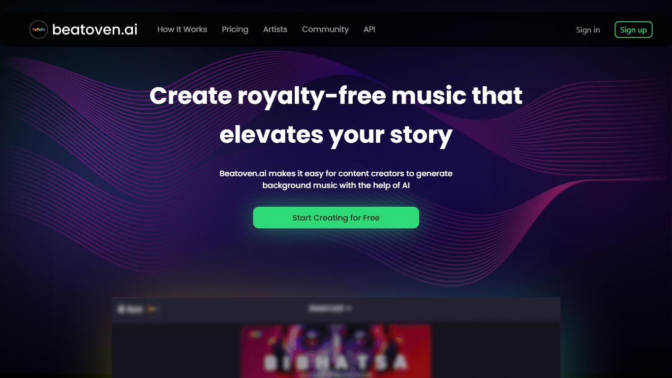Click the Beatoven.ai description paragraph
The image size is (672, 378).
336,179
